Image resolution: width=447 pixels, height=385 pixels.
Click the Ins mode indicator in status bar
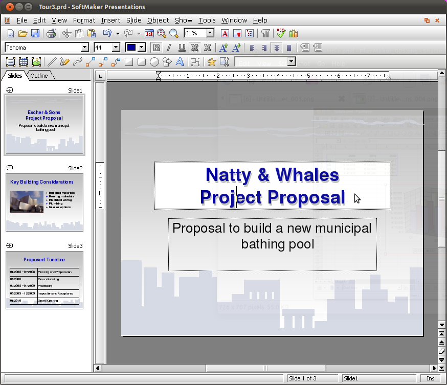[430, 378]
